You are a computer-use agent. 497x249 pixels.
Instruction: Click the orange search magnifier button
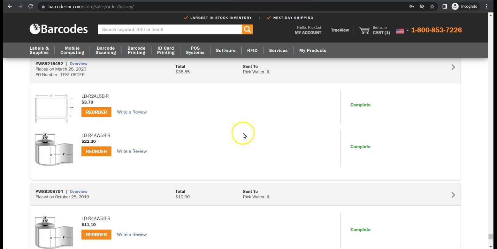pyautogui.click(x=247, y=30)
